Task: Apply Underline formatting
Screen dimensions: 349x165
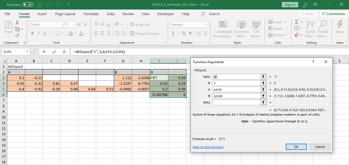Action: pyautogui.click(x=45, y=33)
